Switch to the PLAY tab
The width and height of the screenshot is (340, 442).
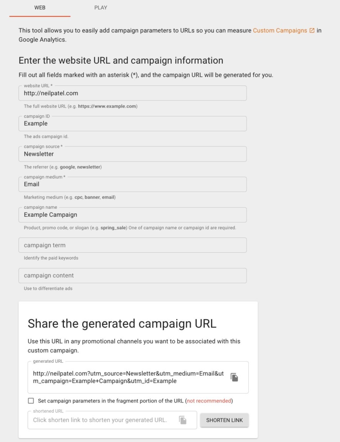pyautogui.click(x=100, y=8)
